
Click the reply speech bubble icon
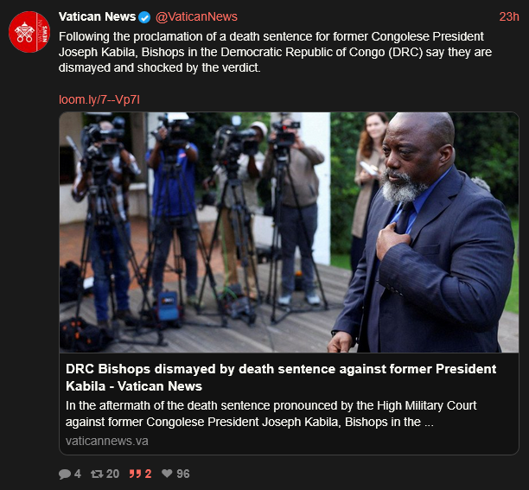click(x=65, y=474)
